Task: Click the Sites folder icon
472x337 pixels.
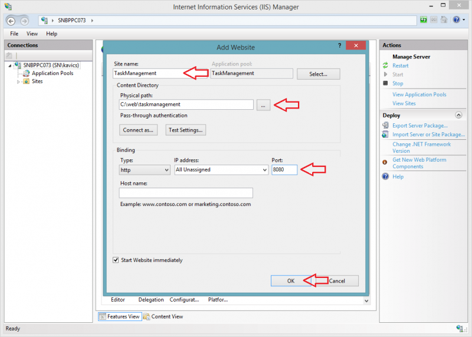Action: coord(27,81)
